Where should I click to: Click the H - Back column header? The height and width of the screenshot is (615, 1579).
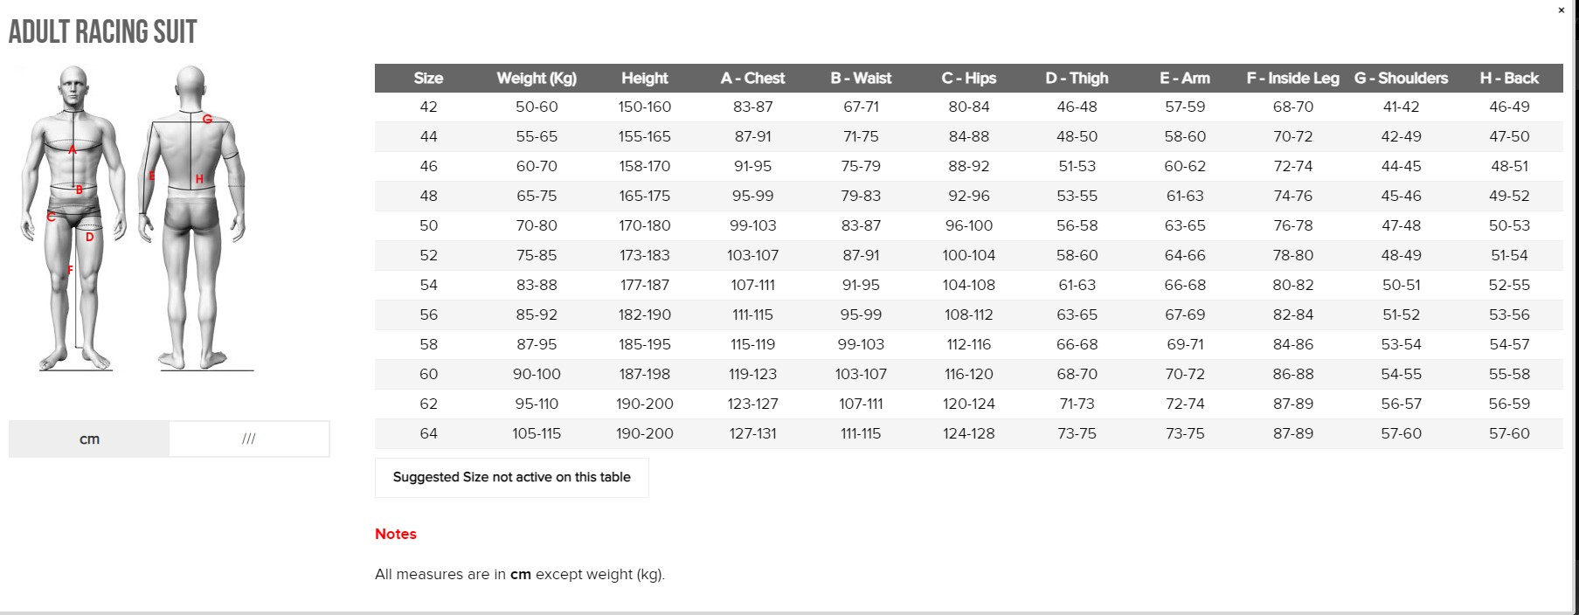pos(1509,78)
